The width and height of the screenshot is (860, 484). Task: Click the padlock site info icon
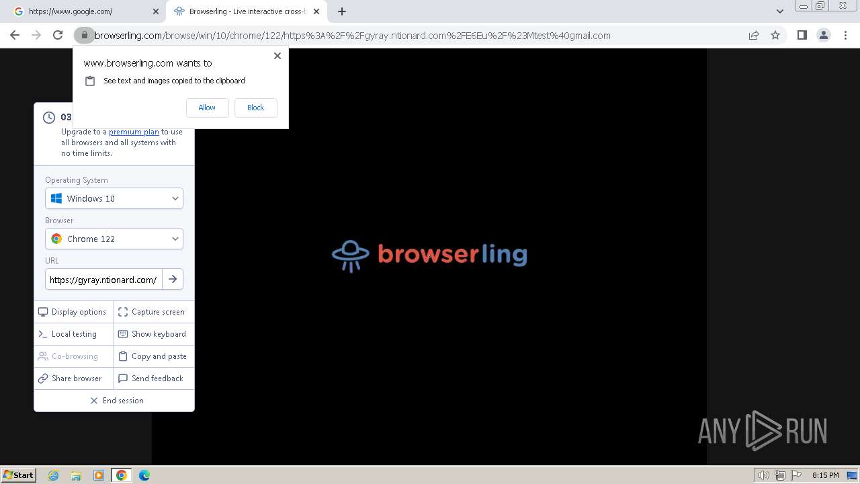pos(85,35)
